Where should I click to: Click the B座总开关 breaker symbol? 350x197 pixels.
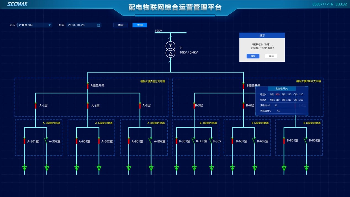[243, 86]
